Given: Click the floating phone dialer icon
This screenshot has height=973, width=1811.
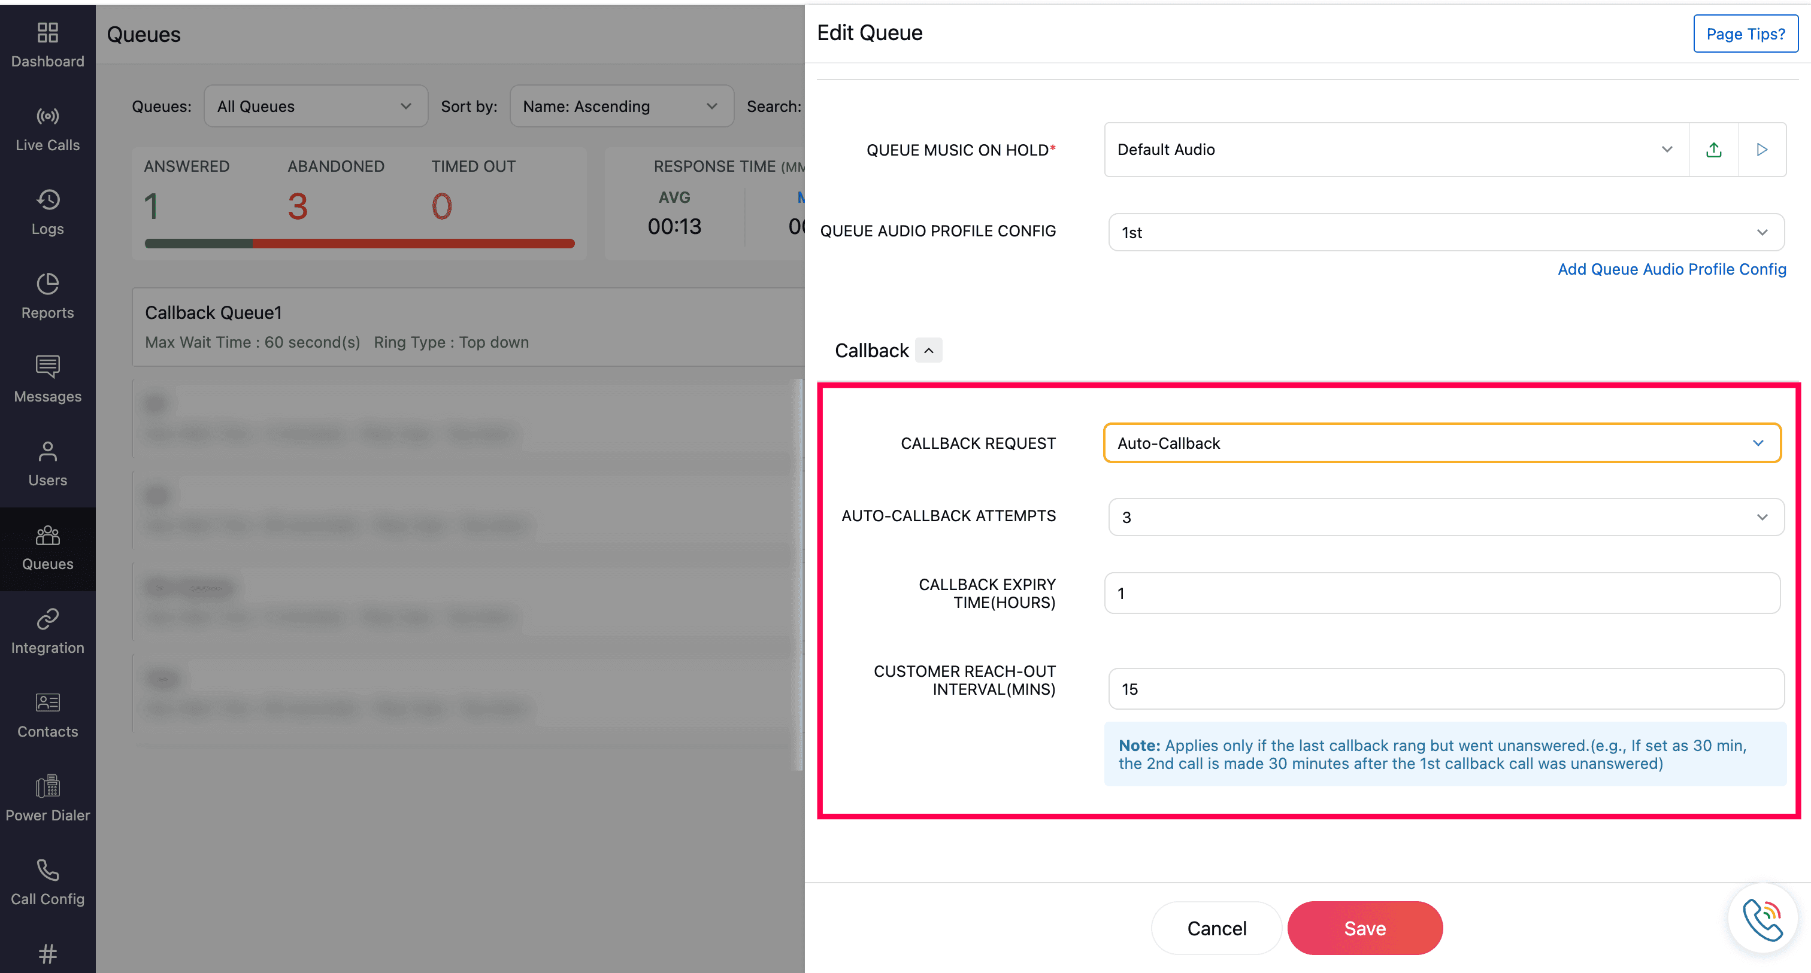Looking at the screenshot, I should [1762, 918].
